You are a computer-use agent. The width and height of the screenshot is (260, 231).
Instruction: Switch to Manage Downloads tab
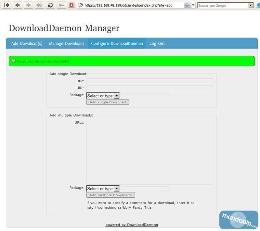point(67,43)
